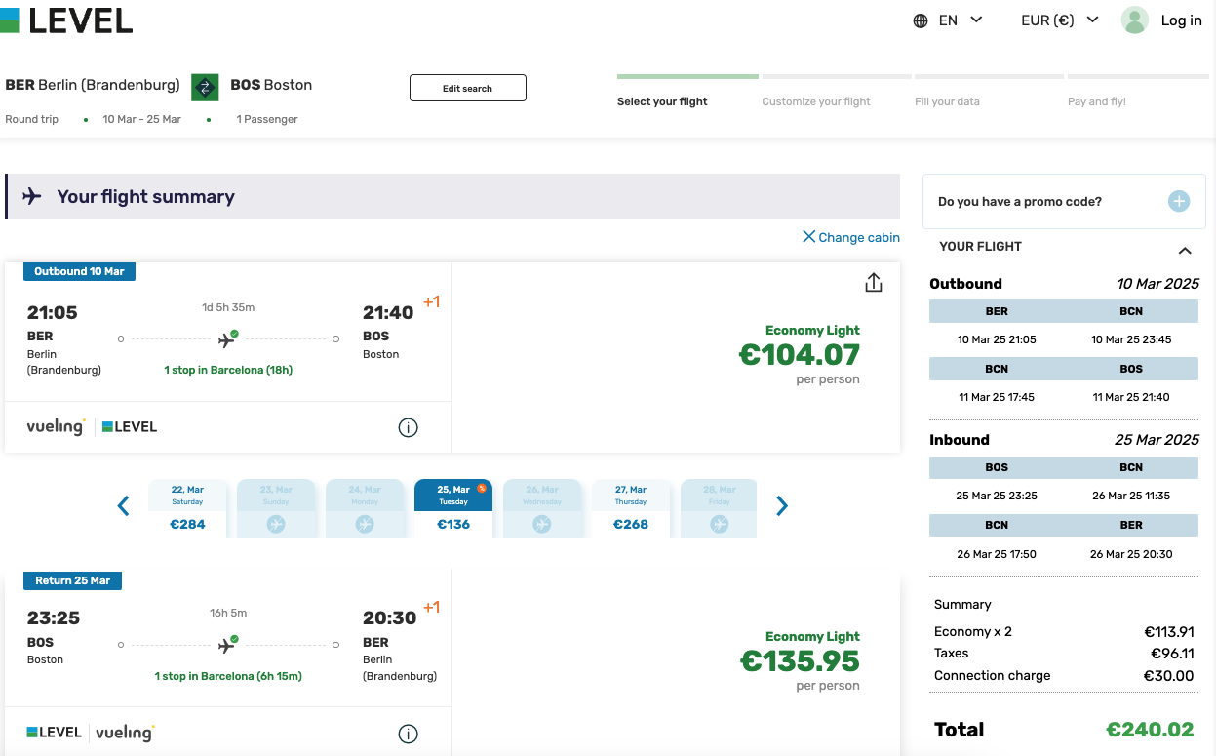
Task: Click the 23 Mar Sunday unavailable plane icon
Action: pos(276,524)
